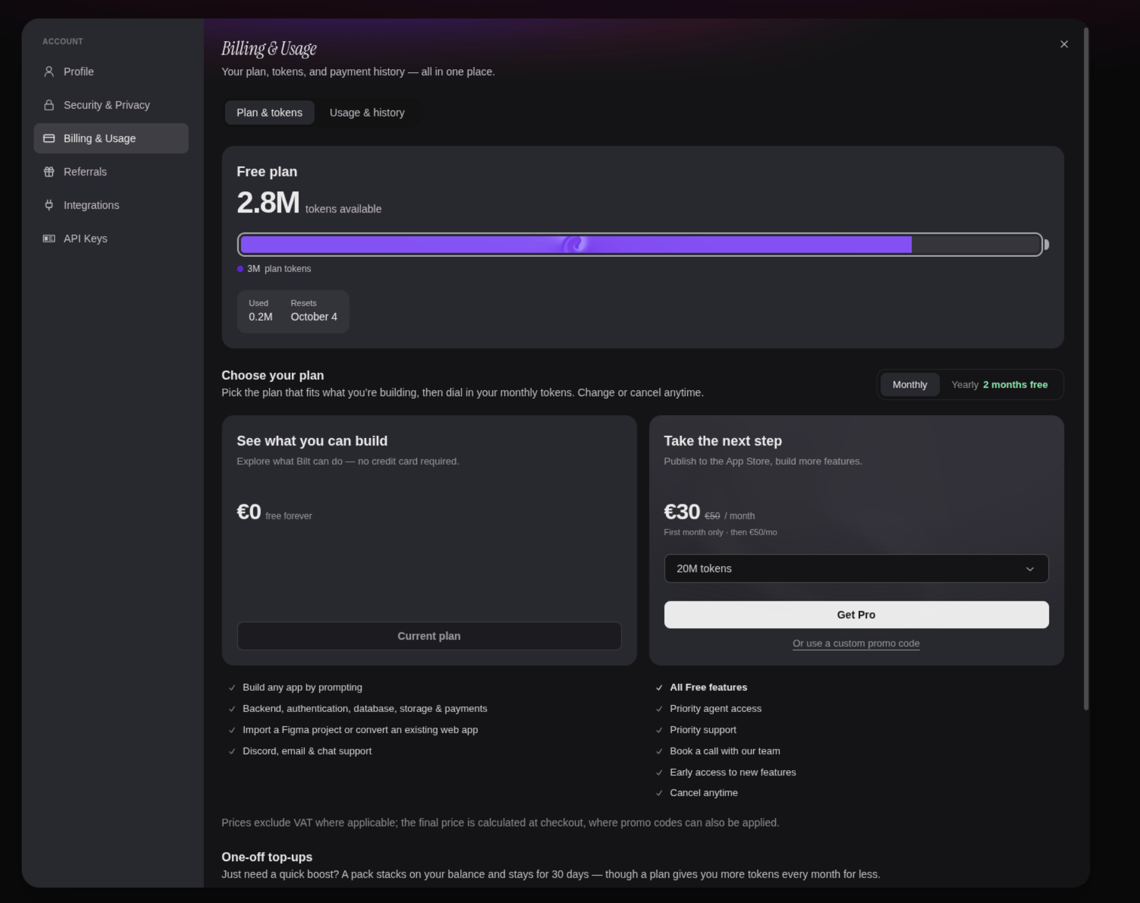
Task: Open the 20M tokens dropdown
Action: click(x=857, y=569)
